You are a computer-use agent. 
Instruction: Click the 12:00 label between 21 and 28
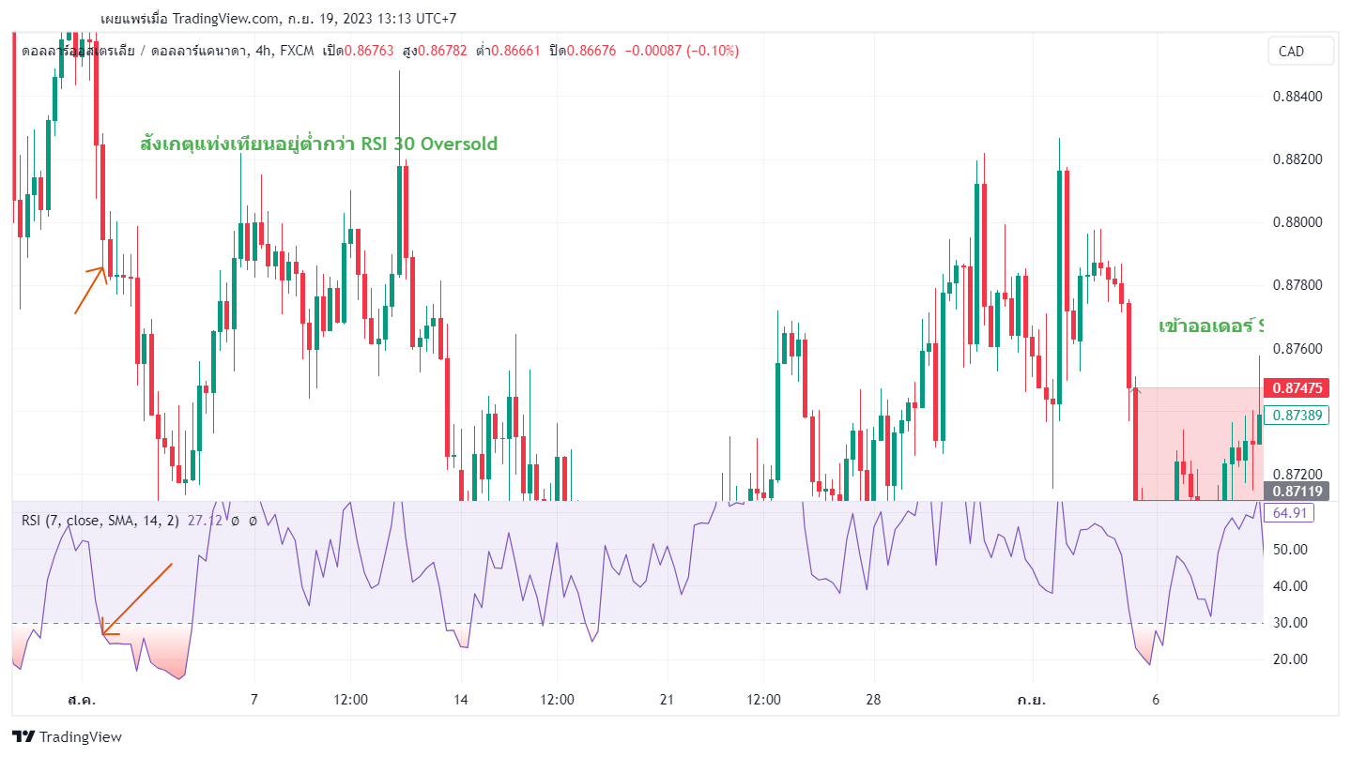pos(764,700)
